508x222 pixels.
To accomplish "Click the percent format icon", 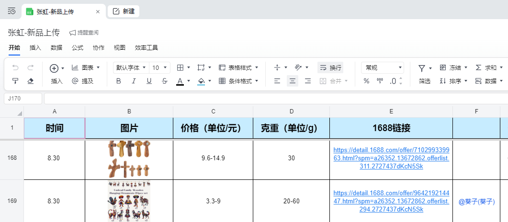I will pos(366,81).
